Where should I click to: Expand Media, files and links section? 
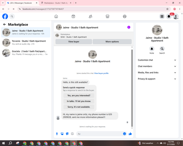[157, 73]
